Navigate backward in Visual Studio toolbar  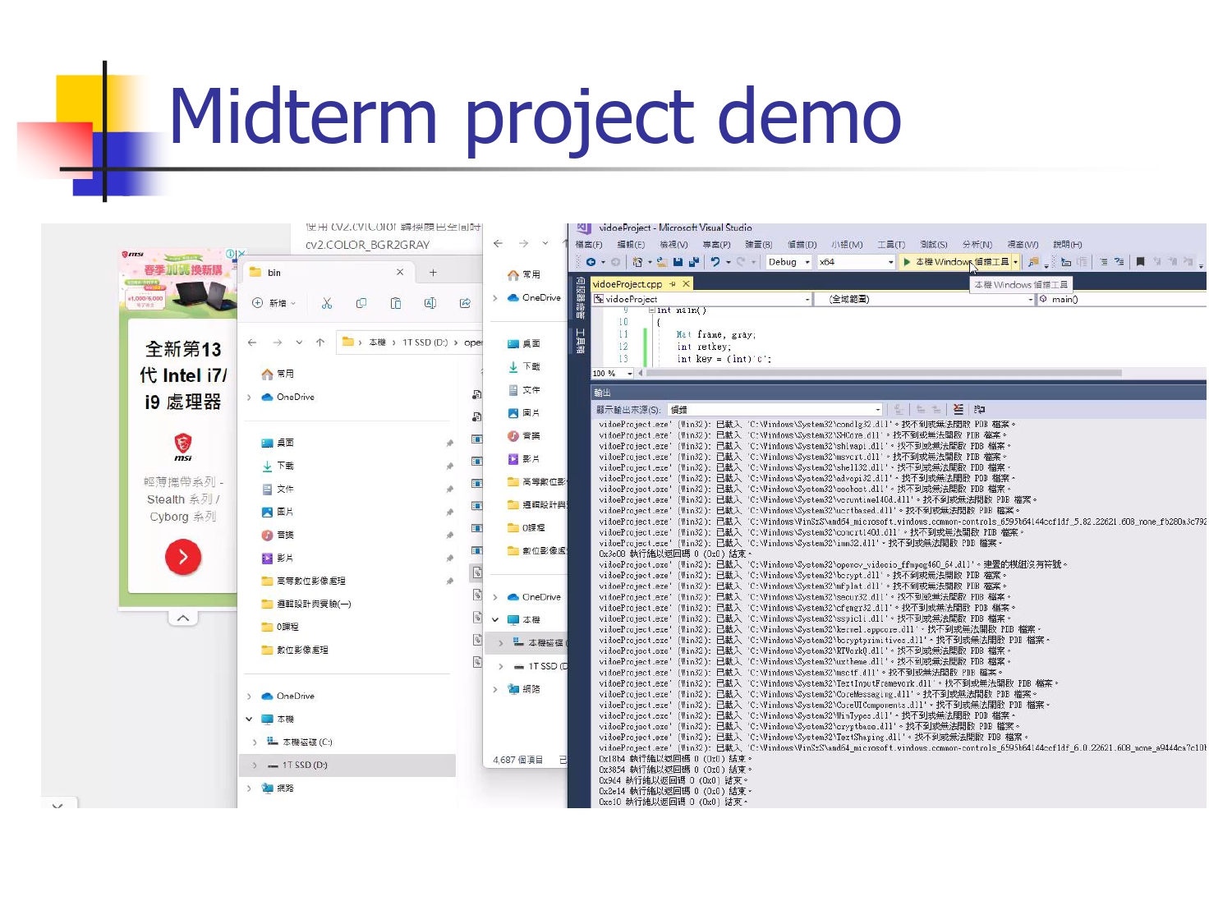point(591,262)
